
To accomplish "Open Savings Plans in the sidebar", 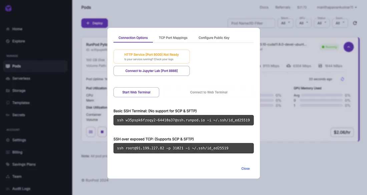I will 24,164.
